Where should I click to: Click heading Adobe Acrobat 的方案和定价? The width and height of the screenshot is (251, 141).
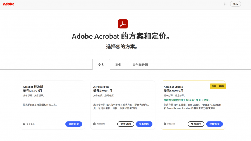121,36
